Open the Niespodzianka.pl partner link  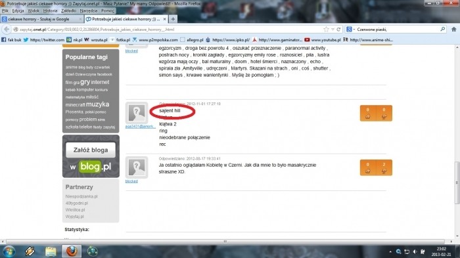81,196
